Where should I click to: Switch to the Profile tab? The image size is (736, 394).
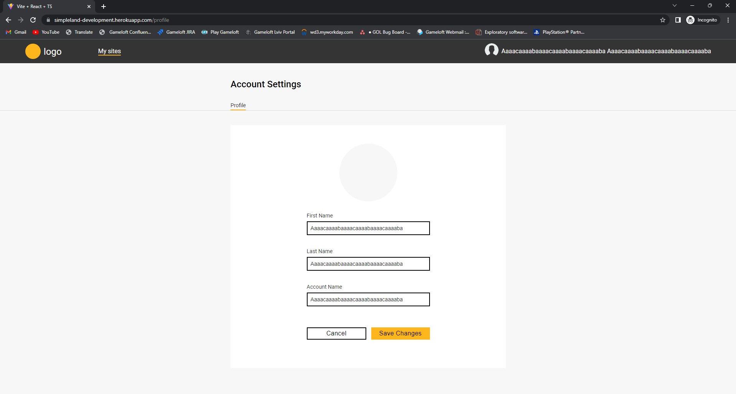238,105
